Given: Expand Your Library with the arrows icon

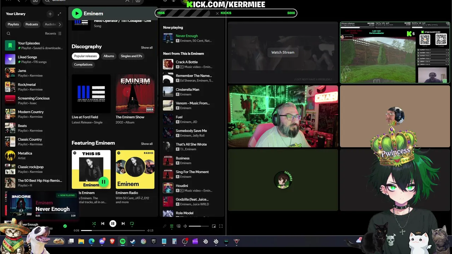Looking at the screenshot, I should (59, 14).
